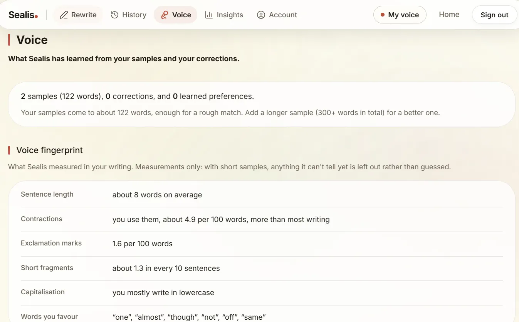Viewport: 519px width, 322px height.
Task: Click the pencil icon beside Rewrite
Action: [x=64, y=15]
